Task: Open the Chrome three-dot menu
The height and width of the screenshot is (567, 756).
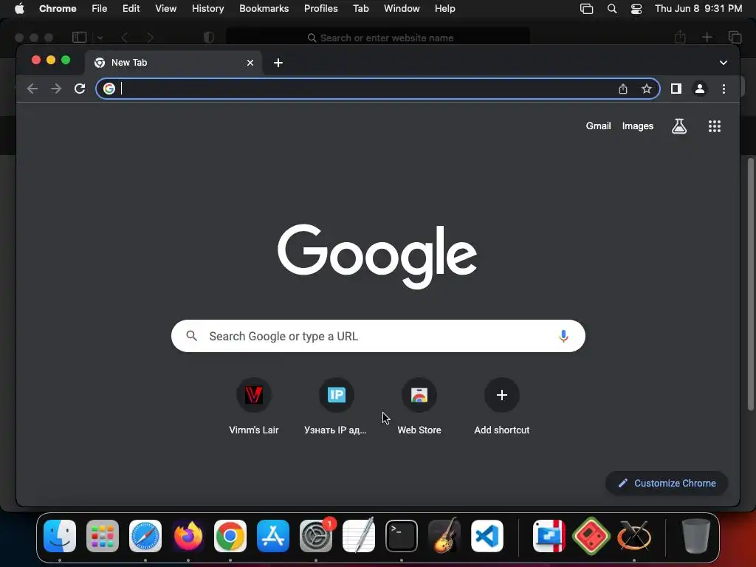Action: (x=724, y=89)
